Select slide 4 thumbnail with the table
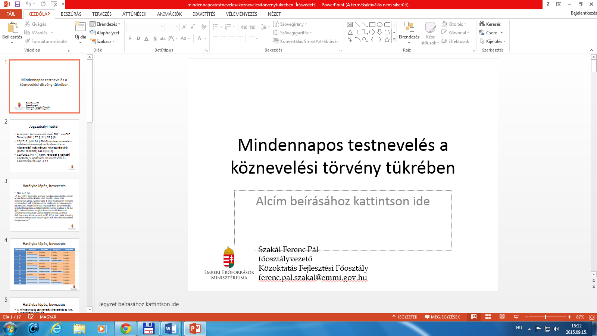This screenshot has width=597, height=336. pos(44,264)
